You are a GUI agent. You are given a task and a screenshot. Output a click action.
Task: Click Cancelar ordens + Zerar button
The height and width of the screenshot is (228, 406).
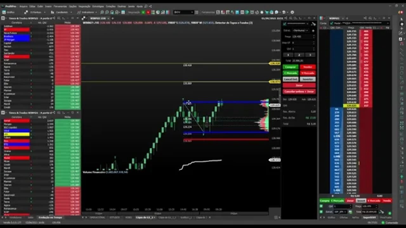point(299,92)
